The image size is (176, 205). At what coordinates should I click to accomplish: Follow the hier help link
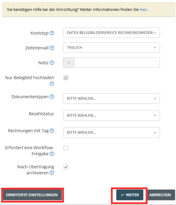pyautogui.click(x=143, y=9)
